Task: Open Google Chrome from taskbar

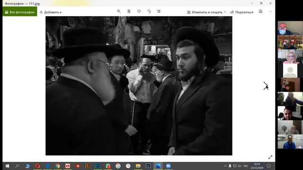Action: (x=58, y=166)
